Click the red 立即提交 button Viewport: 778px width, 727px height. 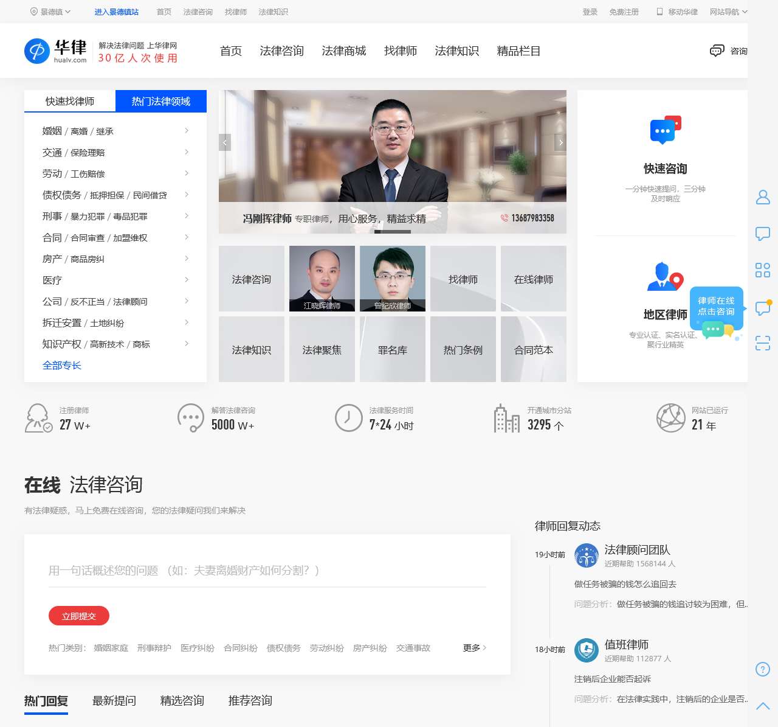tap(79, 616)
